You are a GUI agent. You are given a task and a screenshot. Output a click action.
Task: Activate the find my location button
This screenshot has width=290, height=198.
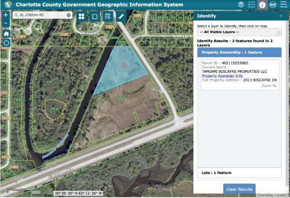tap(6, 43)
